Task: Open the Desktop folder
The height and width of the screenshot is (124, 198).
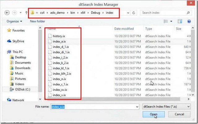Action: [x=18, y=57]
